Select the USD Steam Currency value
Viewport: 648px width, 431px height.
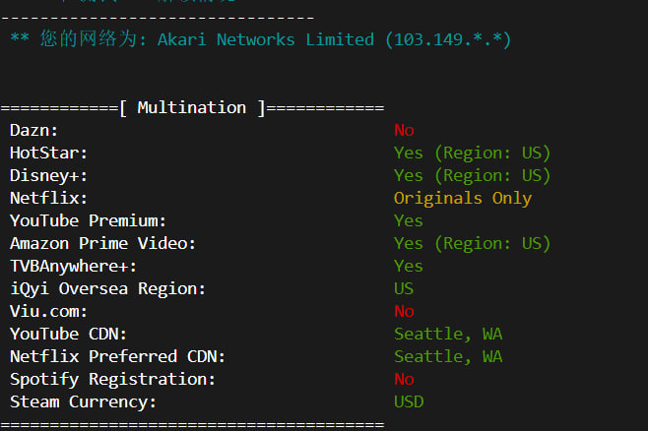[409, 401]
